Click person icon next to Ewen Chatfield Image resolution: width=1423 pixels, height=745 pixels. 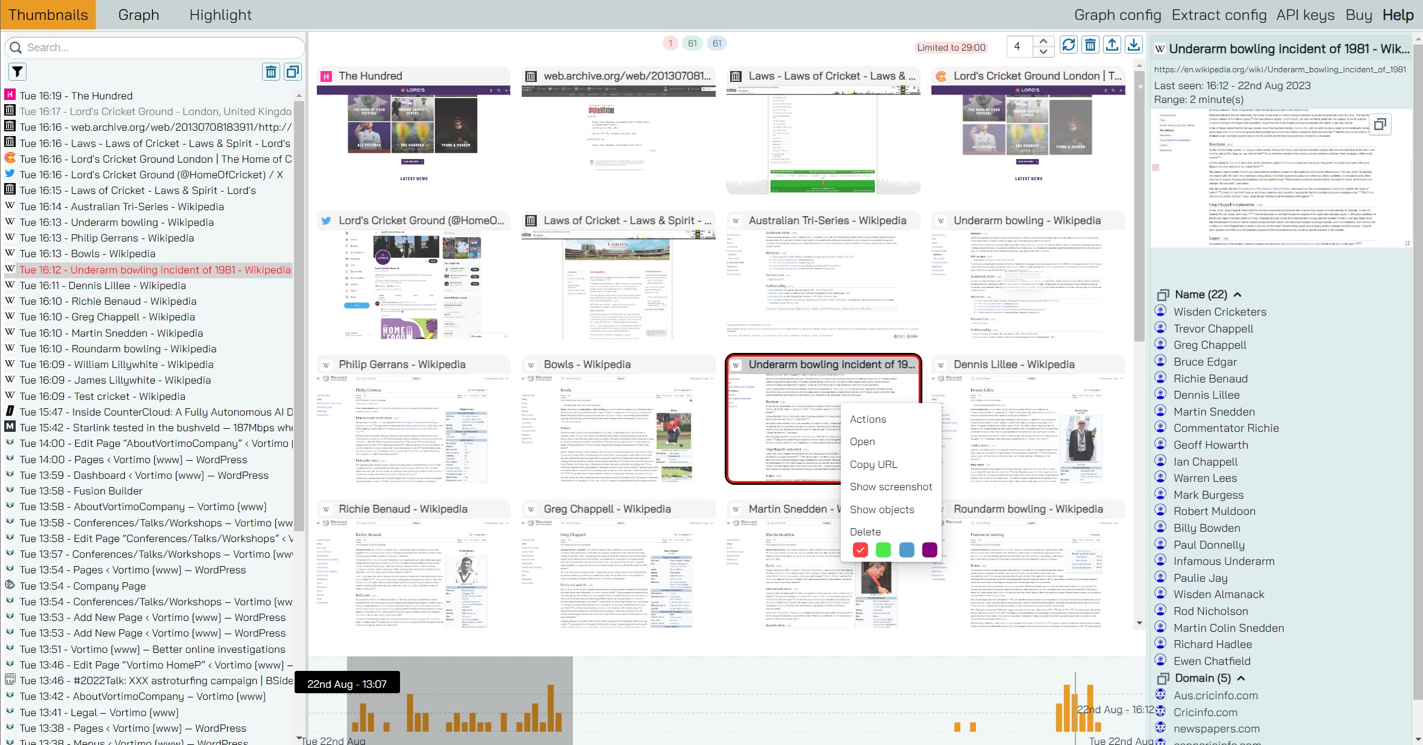point(1160,660)
